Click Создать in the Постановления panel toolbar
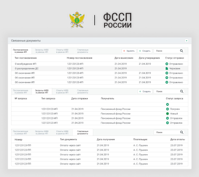The width and height of the screenshot is (199, 177). [x=145, y=51]
